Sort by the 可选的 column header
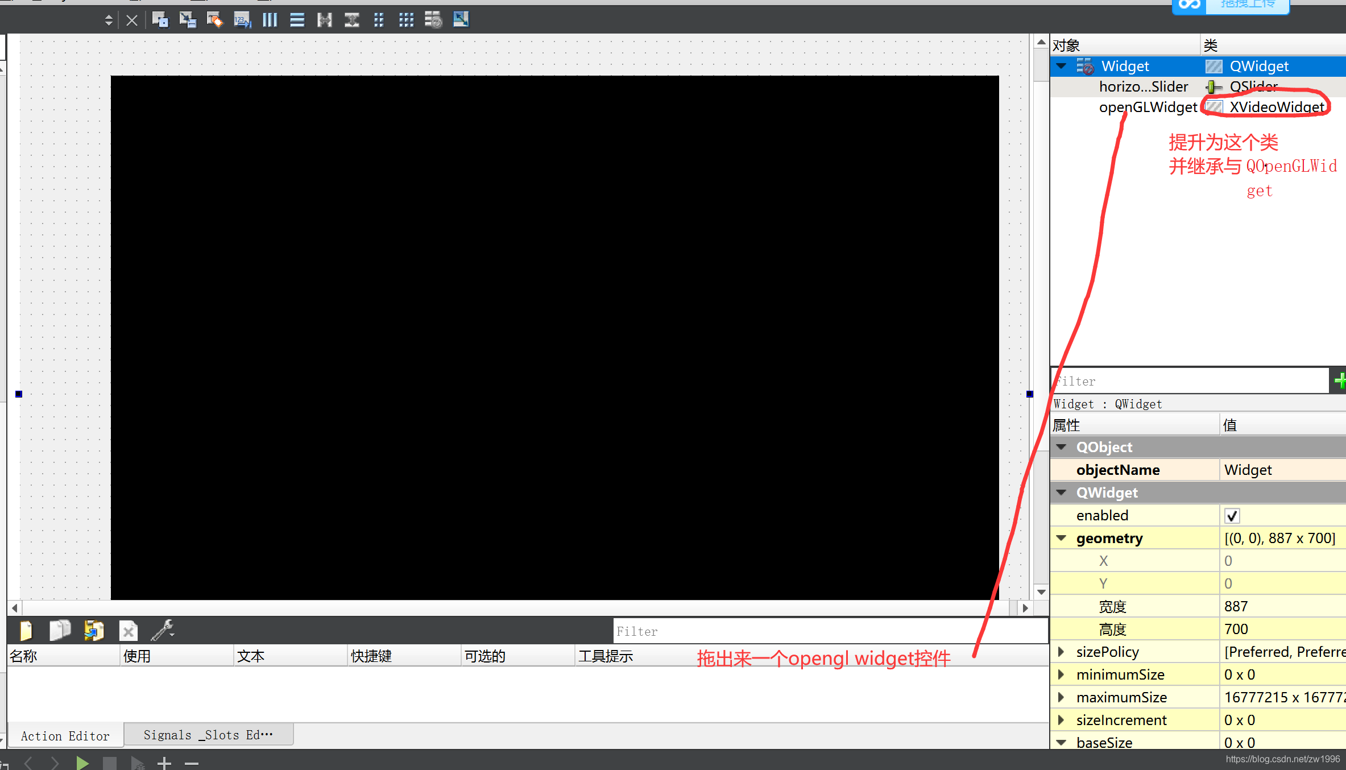1346x770 pixels. (x=518, y=656)
